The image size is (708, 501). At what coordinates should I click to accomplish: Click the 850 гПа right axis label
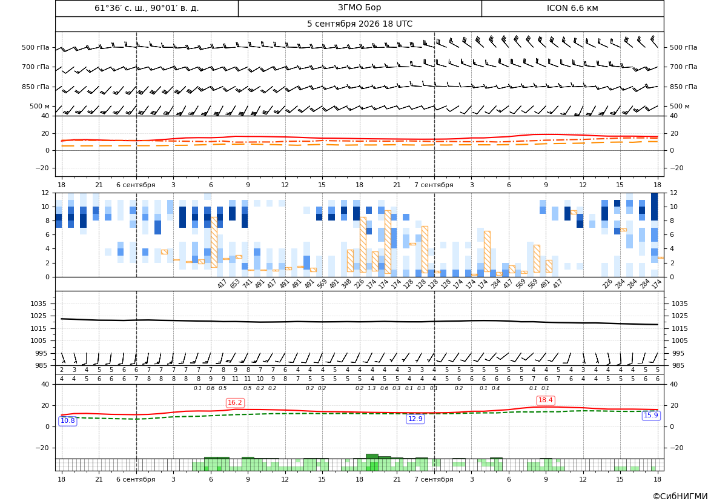point(684,87)
